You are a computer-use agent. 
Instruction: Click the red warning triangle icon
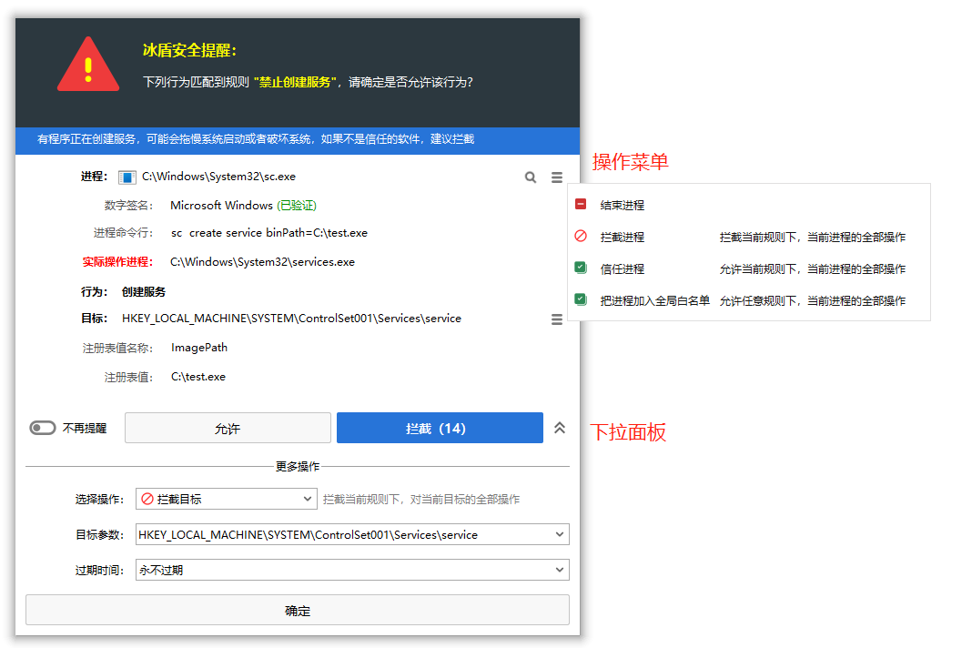click(x=88, y=65)
